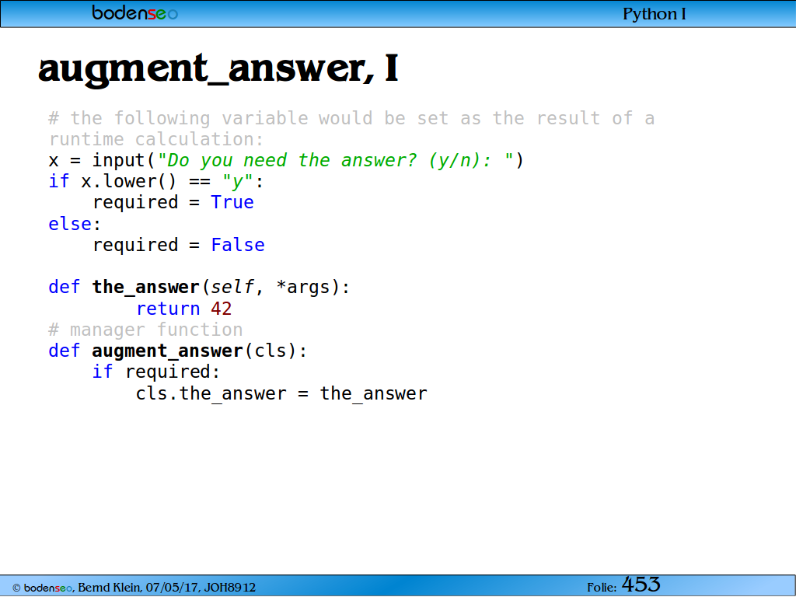
Task: Click the 'Python I' header title
Action: (x=654, y=14)
